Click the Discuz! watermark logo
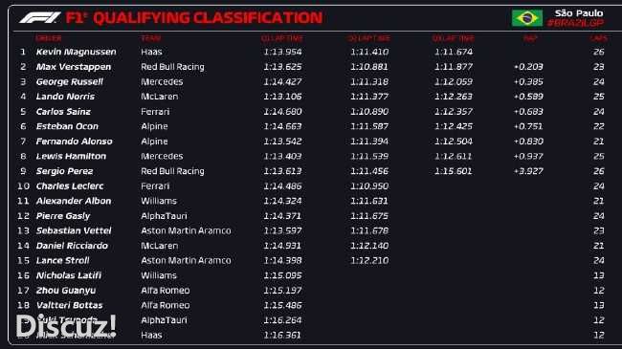Screen dimensions: 622x349 tap(66, 326)
